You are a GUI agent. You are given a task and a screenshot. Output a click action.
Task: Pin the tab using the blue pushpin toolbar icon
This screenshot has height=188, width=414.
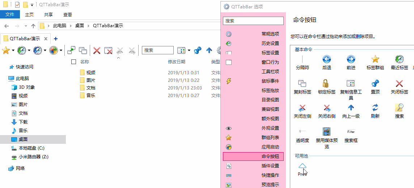coord(198,50)
